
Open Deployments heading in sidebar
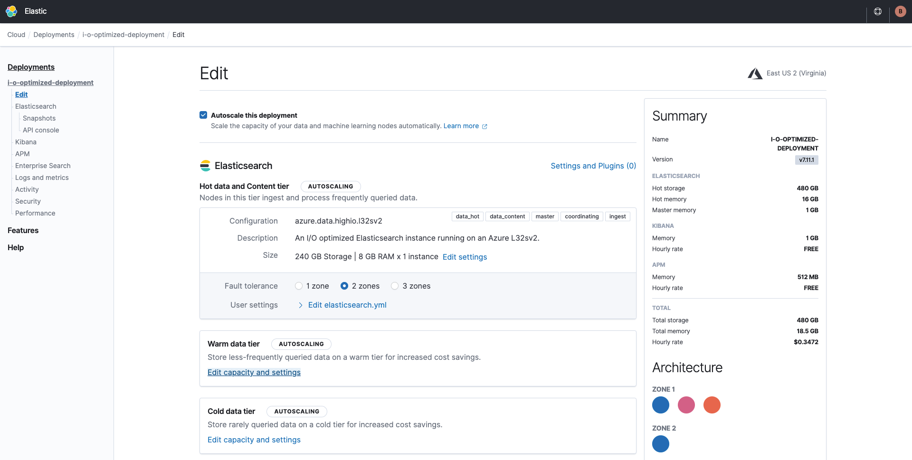[x=31, y=67]
